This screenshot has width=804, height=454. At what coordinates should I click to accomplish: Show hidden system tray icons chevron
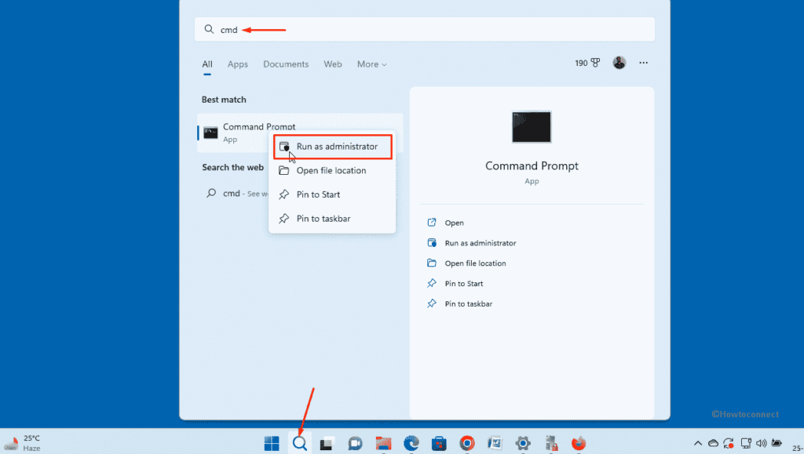698,443
